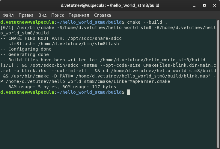220x149 pixels.
Task: Open the Вид menu
Action: (42, 15)
